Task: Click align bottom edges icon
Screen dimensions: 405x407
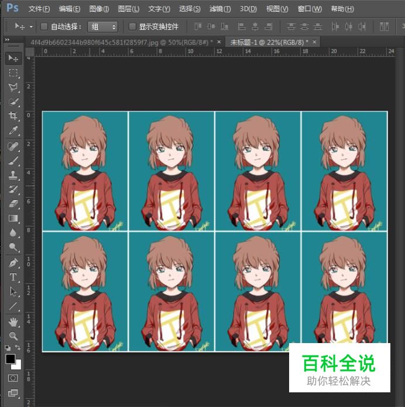Action: click(224, 26)
